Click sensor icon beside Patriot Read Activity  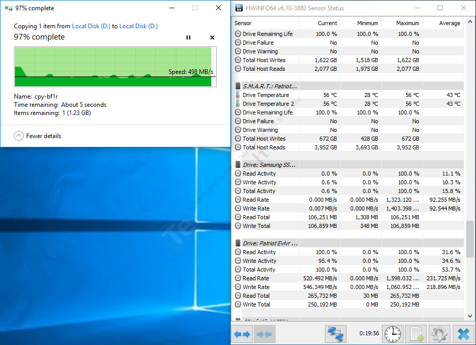pyautogui.click(x=238, y=252)
